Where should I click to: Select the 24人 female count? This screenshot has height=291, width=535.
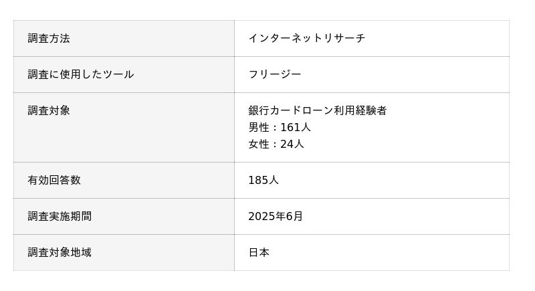pyautogui.click(x=292, y=144)
